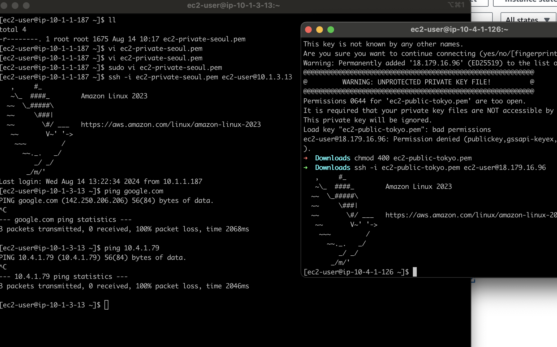Click the ec2-user@ip-10-1-3-13 title bar
Image resolution: width=557 pixels, height=347 pixels.
(x=233, y=5)
